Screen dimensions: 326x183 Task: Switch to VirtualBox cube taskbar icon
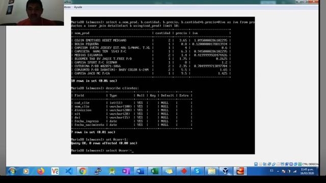[226, 171]
